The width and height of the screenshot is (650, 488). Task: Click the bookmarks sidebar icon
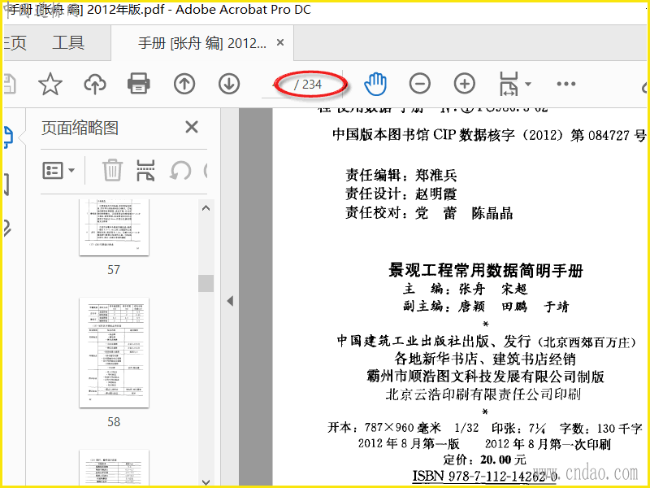[6, 185]
